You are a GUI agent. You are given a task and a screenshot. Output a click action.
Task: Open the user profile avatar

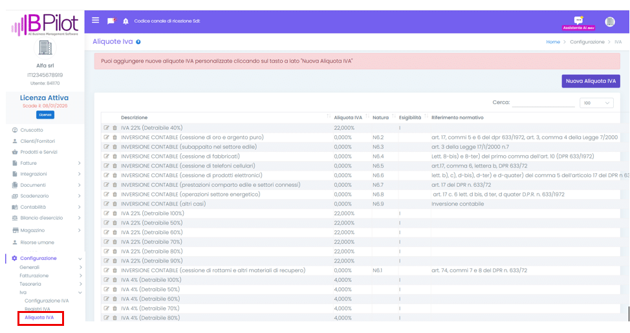pos(610,22)
